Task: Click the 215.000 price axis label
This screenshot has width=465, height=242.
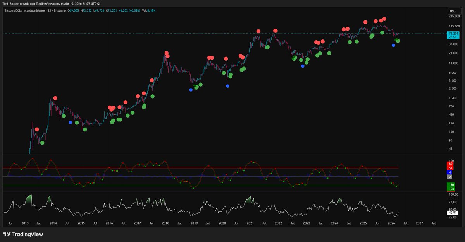Action: click(454, 17)
